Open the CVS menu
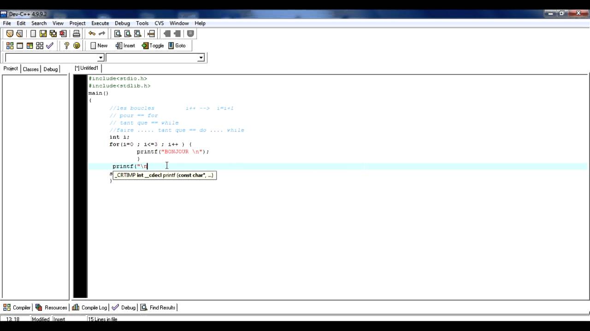 click(159, 23)
